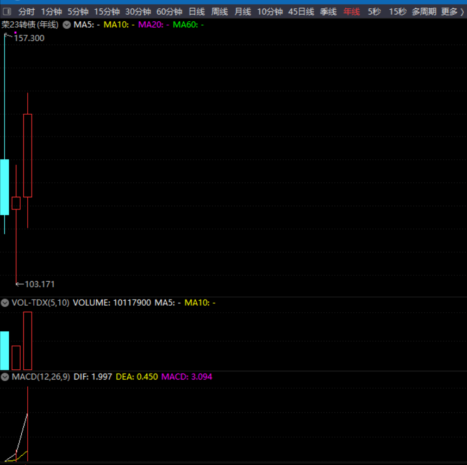Select the cyan filled candlestick

click(x=4, y=187)
